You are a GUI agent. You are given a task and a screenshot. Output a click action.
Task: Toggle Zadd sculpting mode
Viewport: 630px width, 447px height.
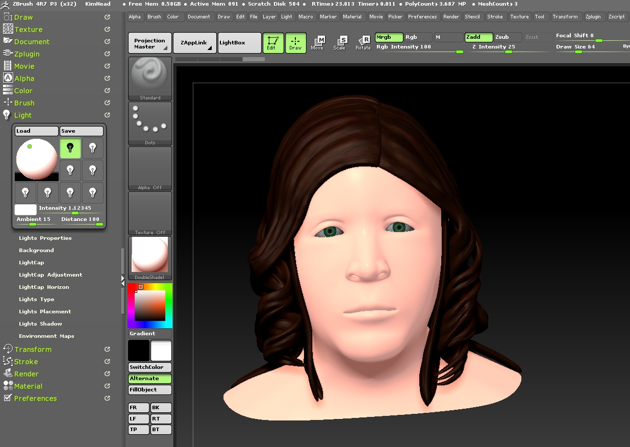478,37
